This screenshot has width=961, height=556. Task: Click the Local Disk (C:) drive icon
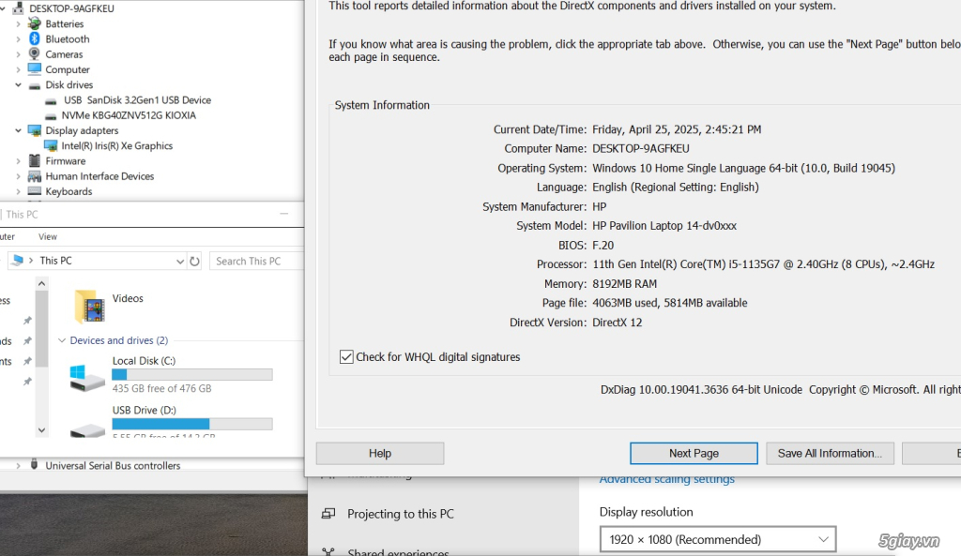click(86, 378)
